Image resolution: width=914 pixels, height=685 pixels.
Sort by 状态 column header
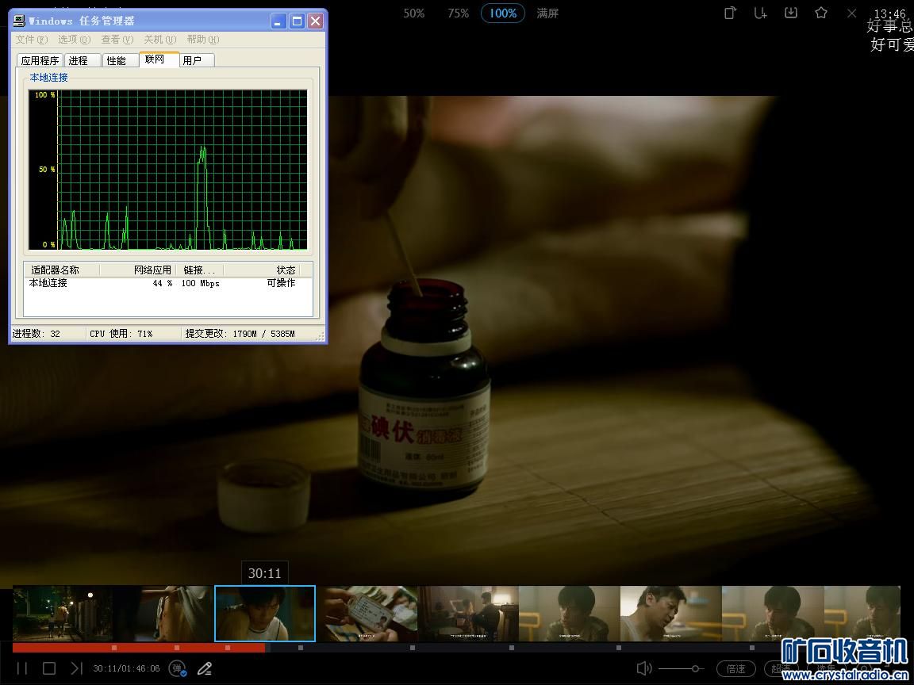point(261,270)
